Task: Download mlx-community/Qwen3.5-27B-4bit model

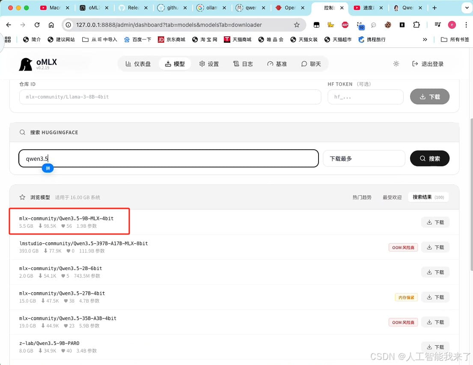Action: (x=435, y=297)
